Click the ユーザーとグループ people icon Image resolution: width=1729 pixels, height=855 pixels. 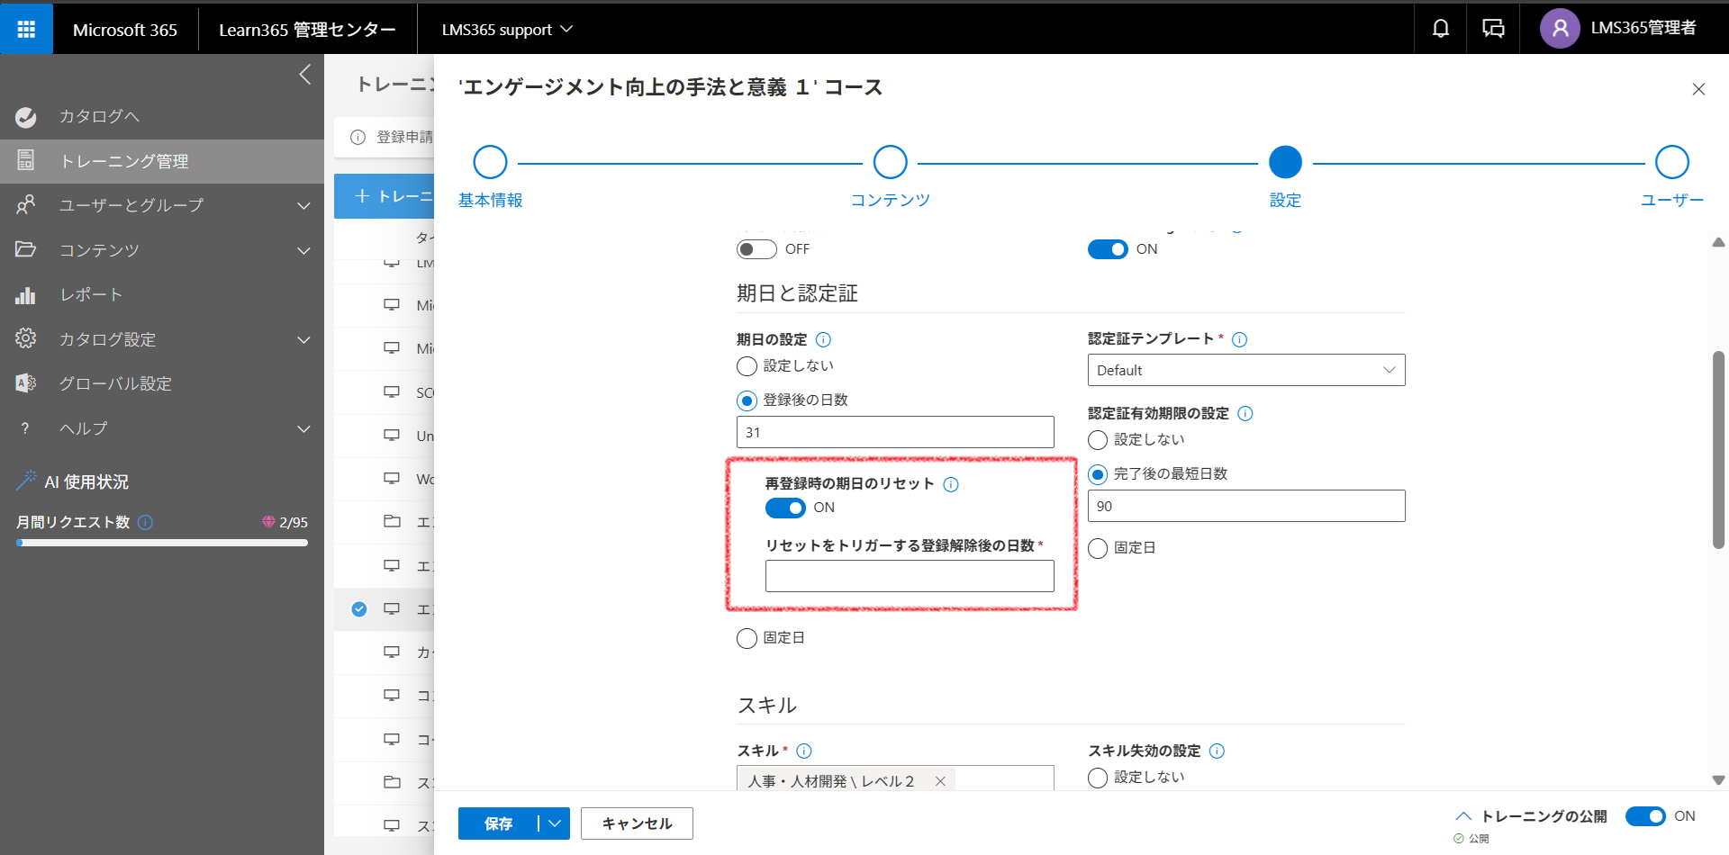point(25,205)
